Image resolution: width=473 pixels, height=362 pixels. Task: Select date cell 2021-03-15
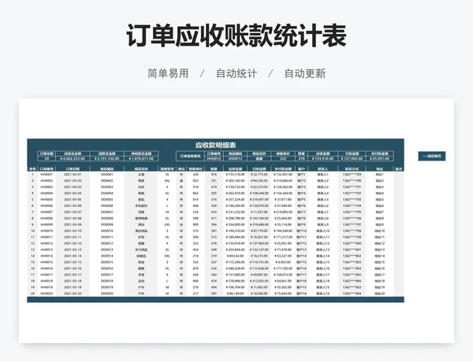pyautogui.click(x=73, y=262)
